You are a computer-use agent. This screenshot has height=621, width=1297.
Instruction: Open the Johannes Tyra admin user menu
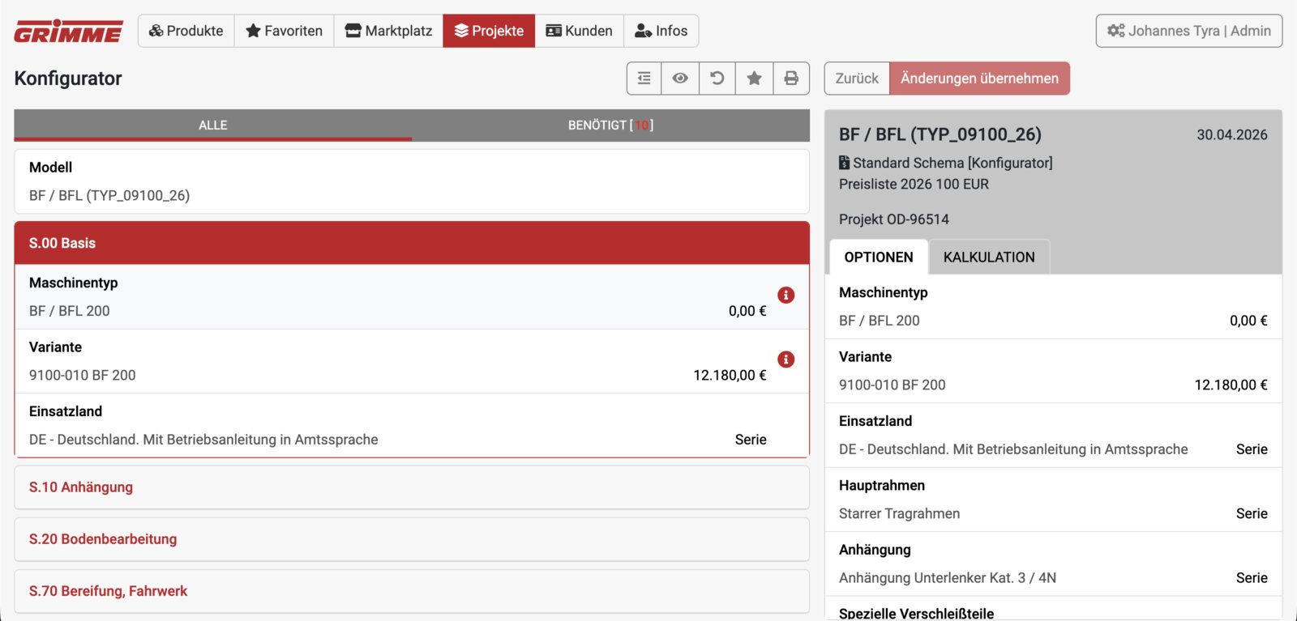click(x=1189, y=31)
